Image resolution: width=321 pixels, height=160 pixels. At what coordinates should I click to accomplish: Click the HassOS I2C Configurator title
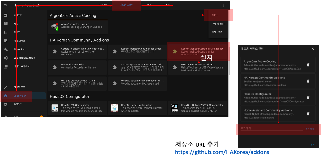(x=75, y=105)
